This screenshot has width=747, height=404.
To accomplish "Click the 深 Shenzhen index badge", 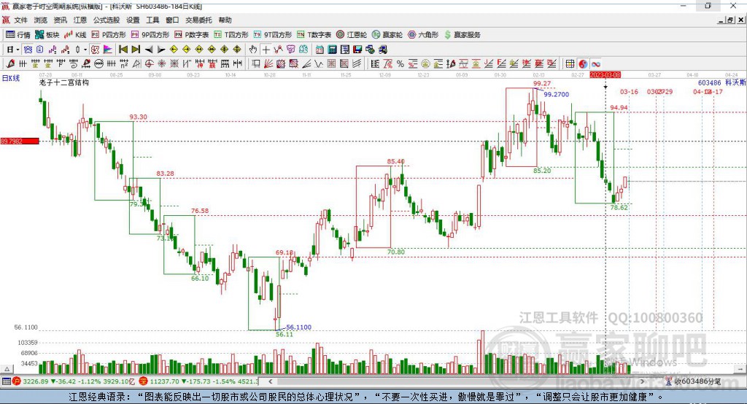I will (x=144, y=381).
